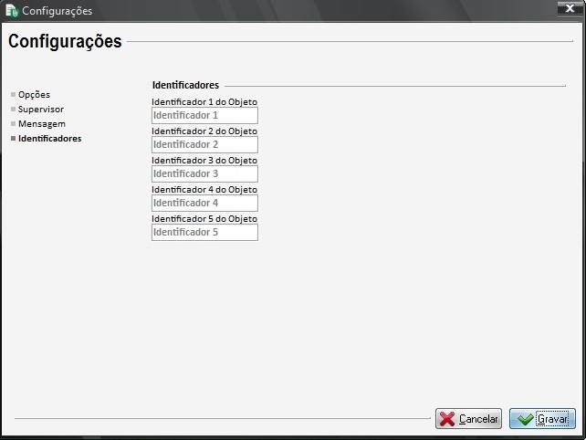Image resolution: width=586 pixels, height=440 pixels.
Task: Switch to the Supervisor section
Action: (x=40, y=110)
